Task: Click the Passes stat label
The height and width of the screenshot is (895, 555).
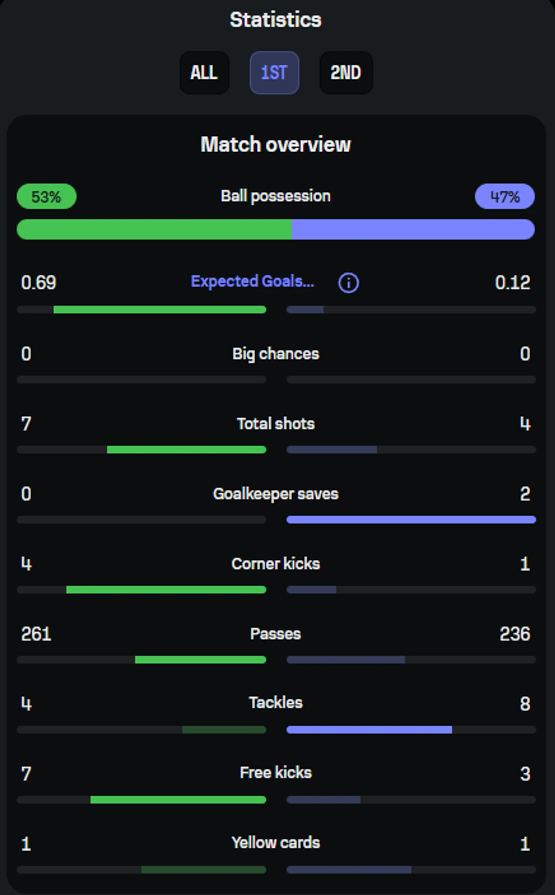Action: click(276, 634)
